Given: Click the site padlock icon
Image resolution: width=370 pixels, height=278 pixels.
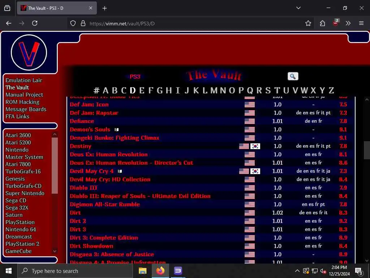Looking at the screenshot, I should [83, 23].
